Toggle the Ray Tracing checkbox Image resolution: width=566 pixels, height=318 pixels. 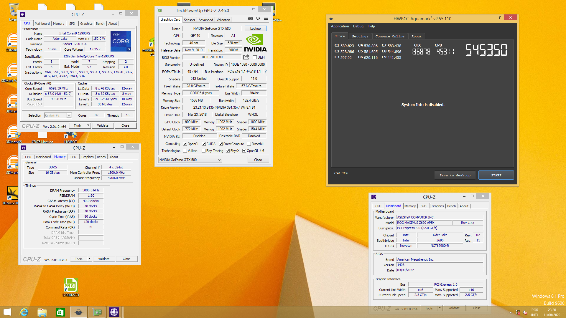tap(204, 151)
